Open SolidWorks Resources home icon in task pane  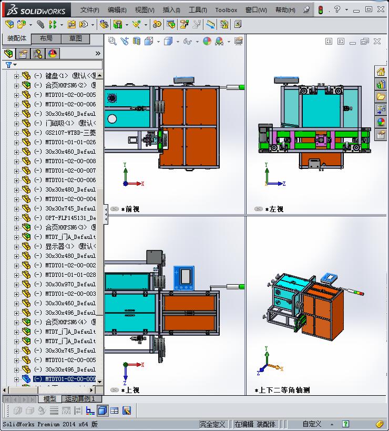[x=381, y=72]
